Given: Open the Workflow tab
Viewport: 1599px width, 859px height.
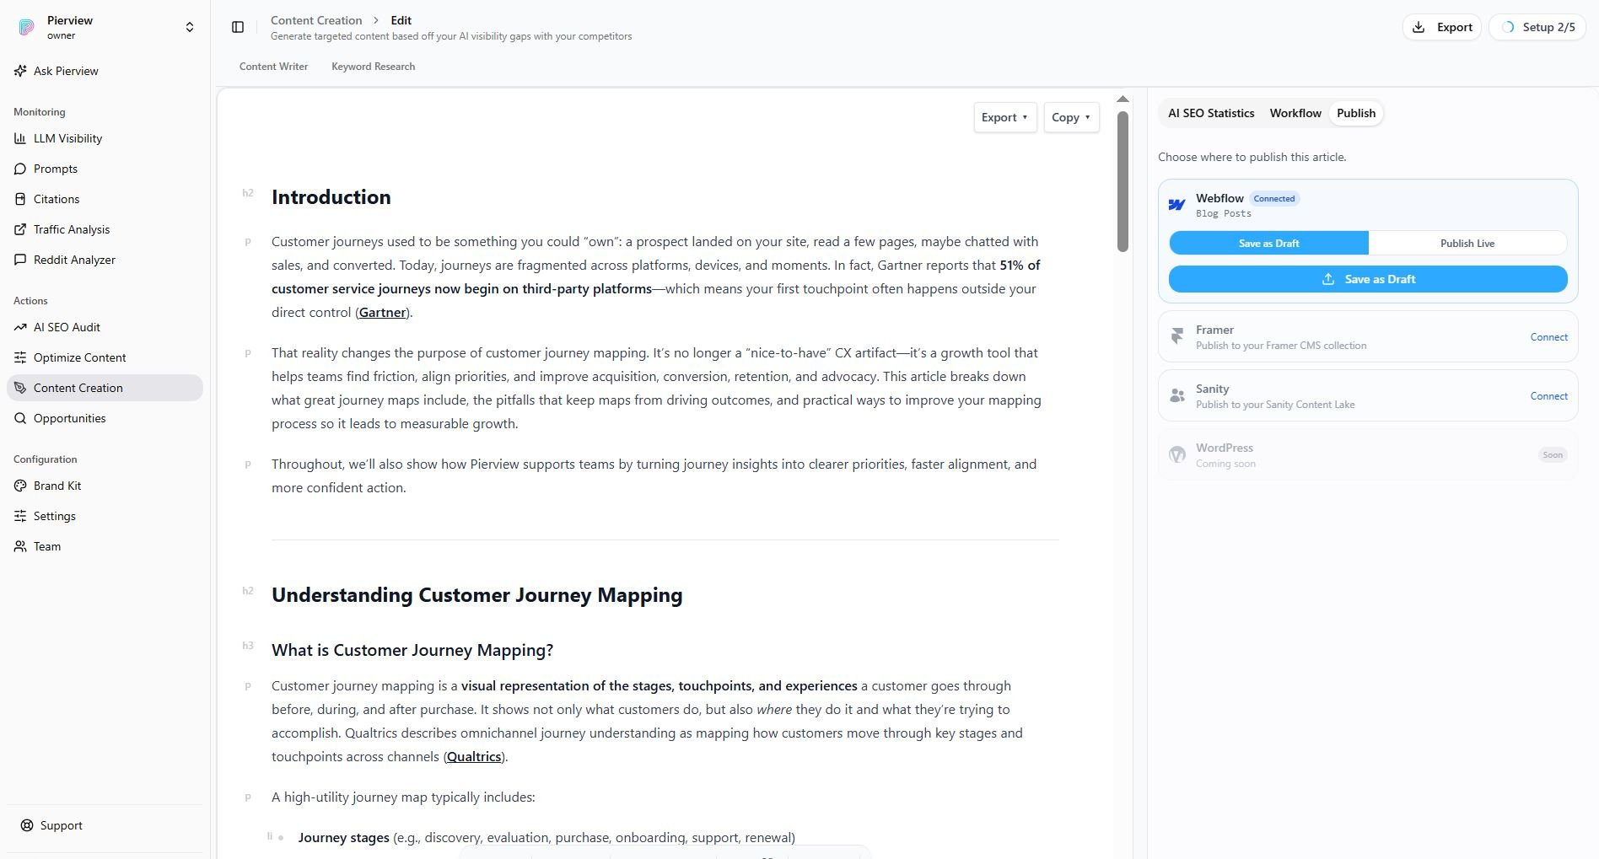Looking at the screenshot, I should tap(1295, 113).
